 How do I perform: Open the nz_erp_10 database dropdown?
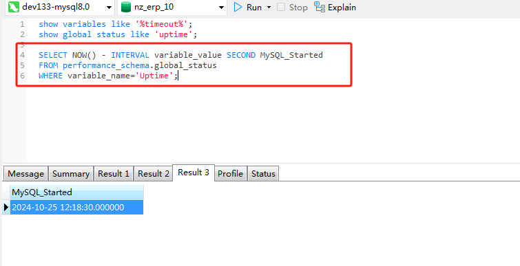point(222,8)
